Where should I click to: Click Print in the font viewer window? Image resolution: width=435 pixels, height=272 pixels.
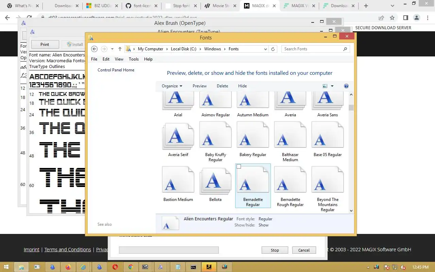[45, 45]
